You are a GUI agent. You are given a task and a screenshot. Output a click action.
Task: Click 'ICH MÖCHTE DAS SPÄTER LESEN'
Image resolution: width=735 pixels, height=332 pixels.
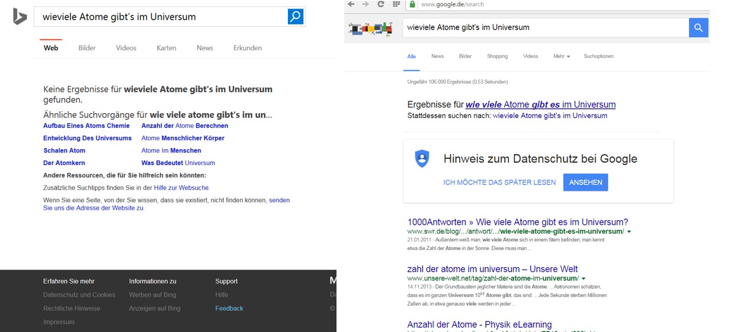[500, 182]
